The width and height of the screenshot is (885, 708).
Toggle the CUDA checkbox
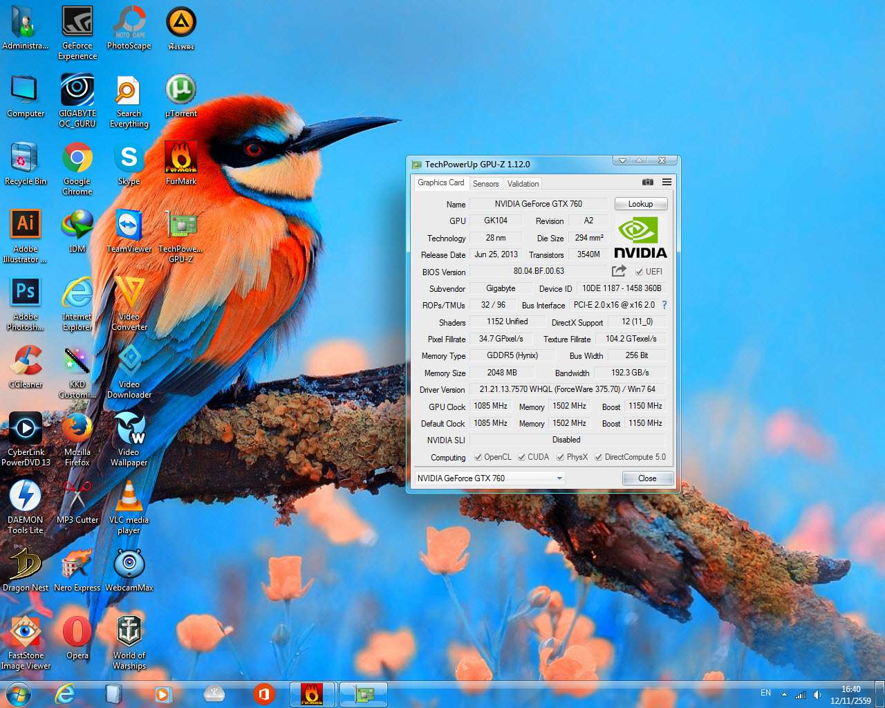[522, 457]
